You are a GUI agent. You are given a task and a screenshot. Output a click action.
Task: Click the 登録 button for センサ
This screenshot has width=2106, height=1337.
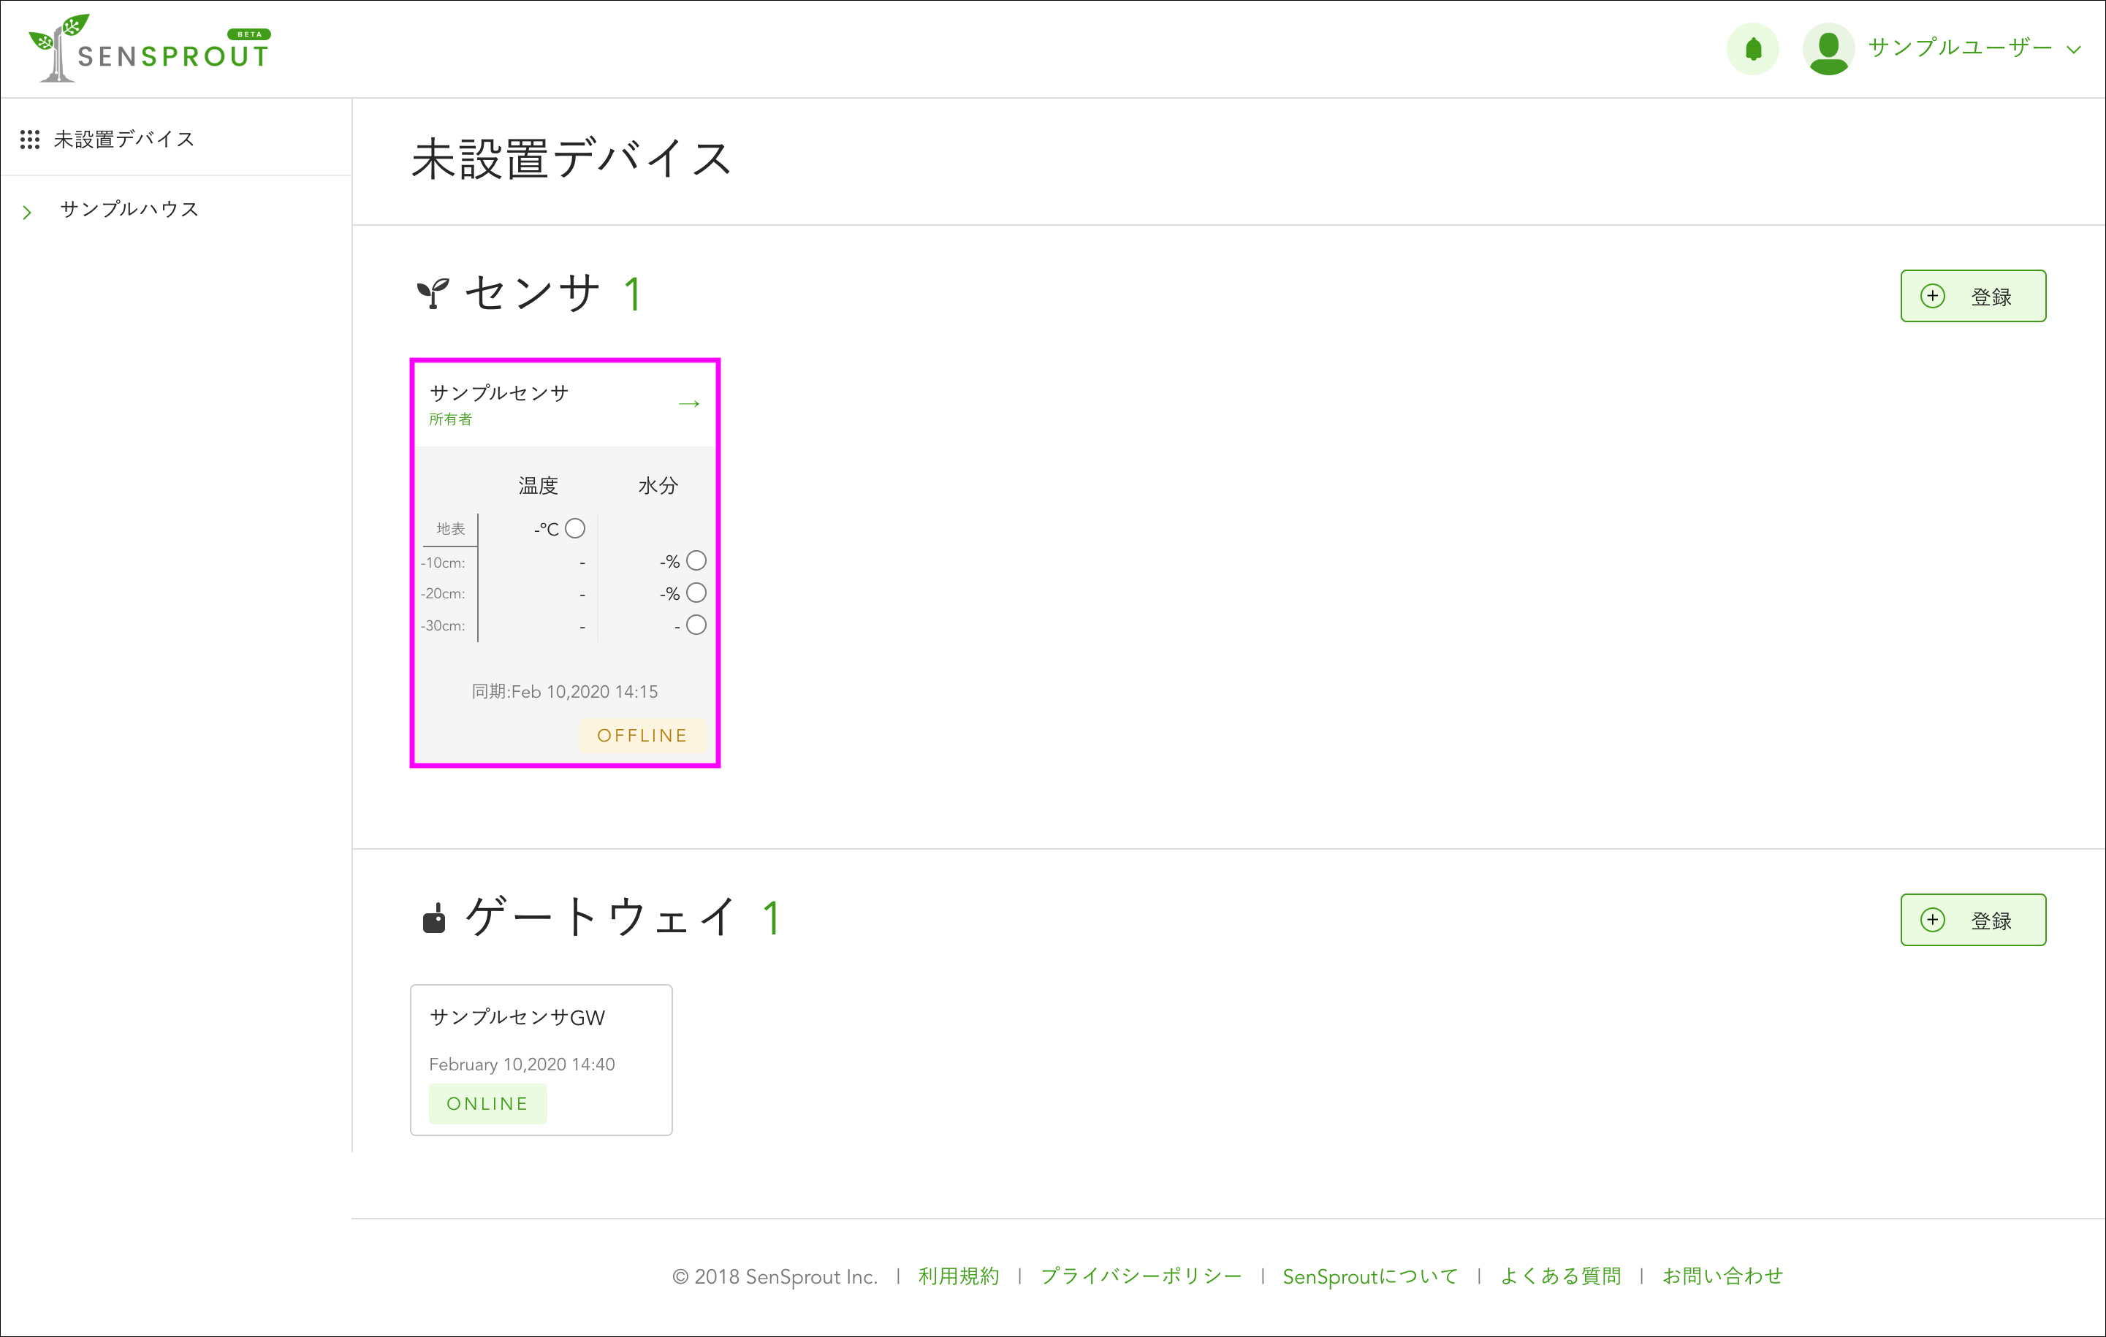point(1972,296)
